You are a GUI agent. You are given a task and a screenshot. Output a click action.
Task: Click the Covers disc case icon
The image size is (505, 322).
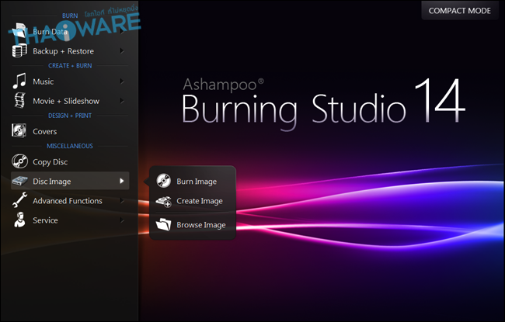coord(19,131)
